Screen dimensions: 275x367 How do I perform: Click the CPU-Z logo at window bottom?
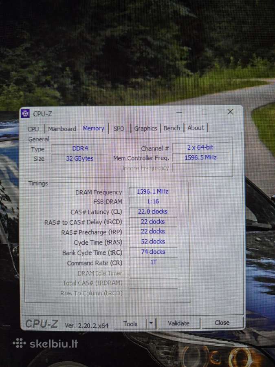42,324
